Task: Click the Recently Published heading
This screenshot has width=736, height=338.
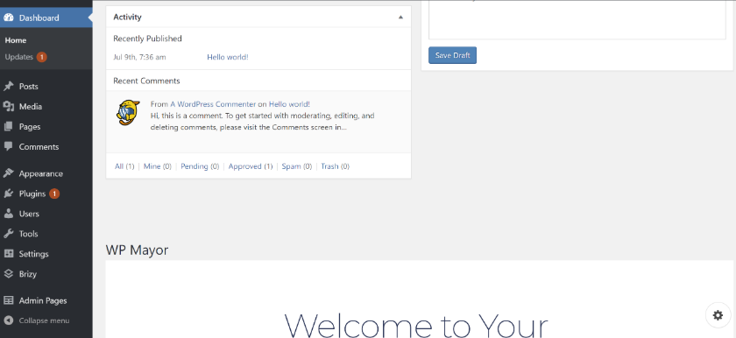Action: coord(147,39)
